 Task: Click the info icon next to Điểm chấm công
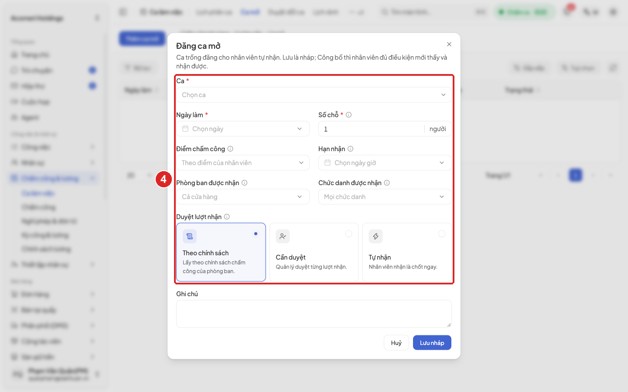(x=230, y=149)
